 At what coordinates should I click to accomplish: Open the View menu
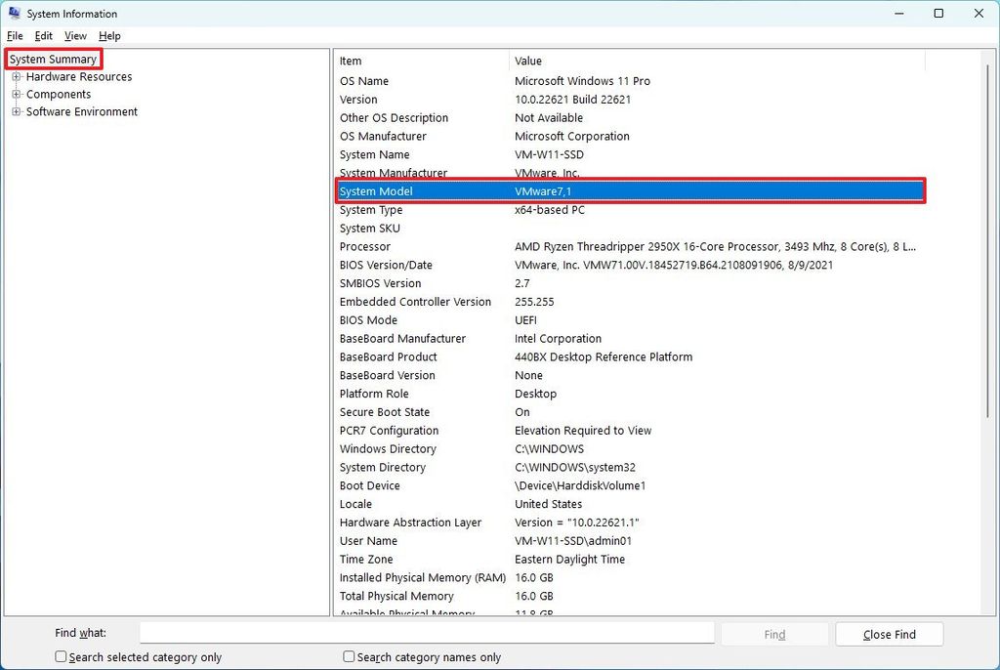(x=75, y=35)
